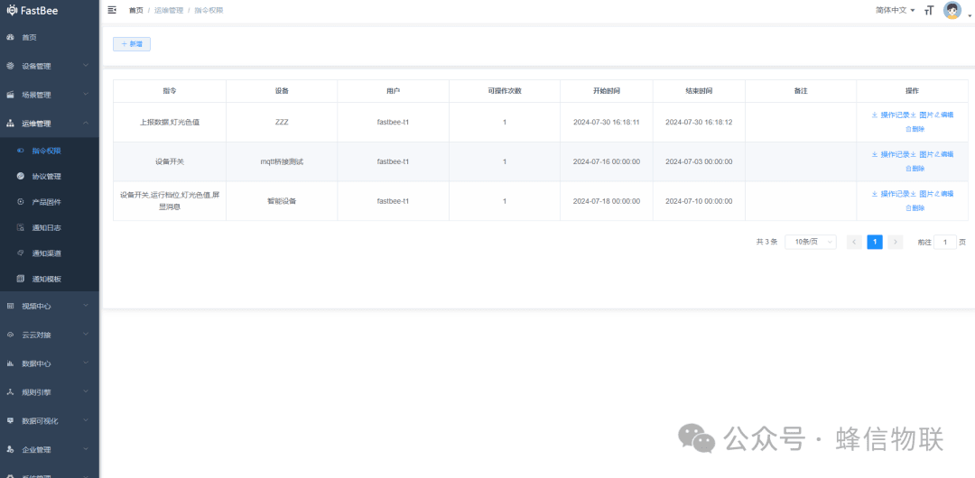This screenshot has height=478, width=975.
Task: Open 操作记录 for the mqtt桥接测试 row
Action: tap(891, 154)
